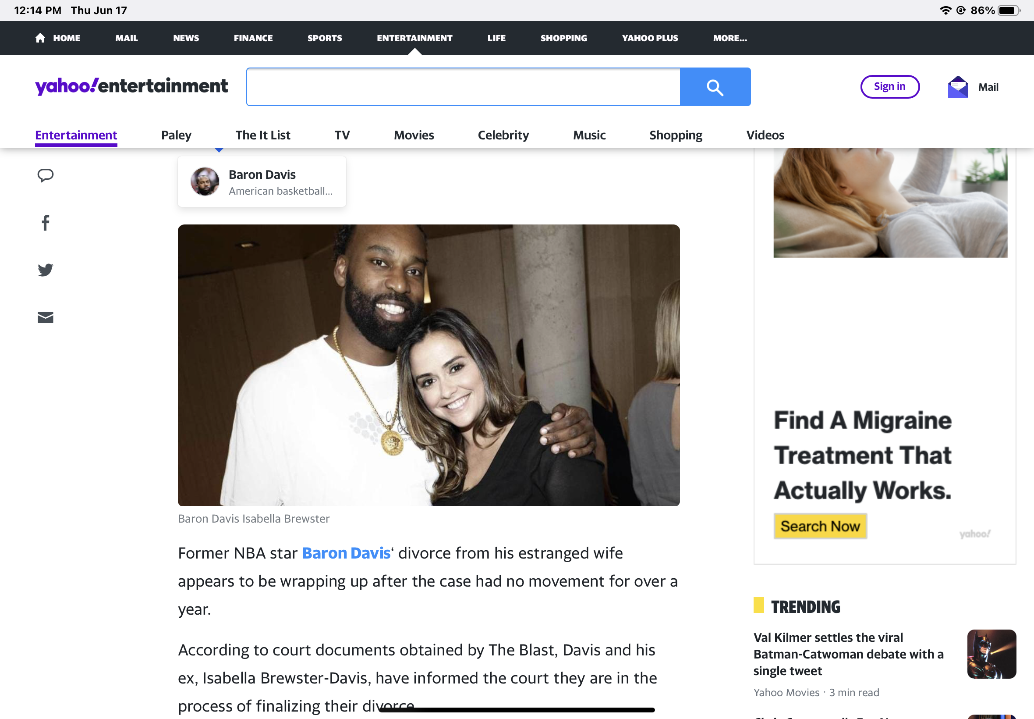Image resolution: width=1034 pixels, height=719 pixels.
Task: Switch to the Shopping sub-tab
Action: click(676, 135)
